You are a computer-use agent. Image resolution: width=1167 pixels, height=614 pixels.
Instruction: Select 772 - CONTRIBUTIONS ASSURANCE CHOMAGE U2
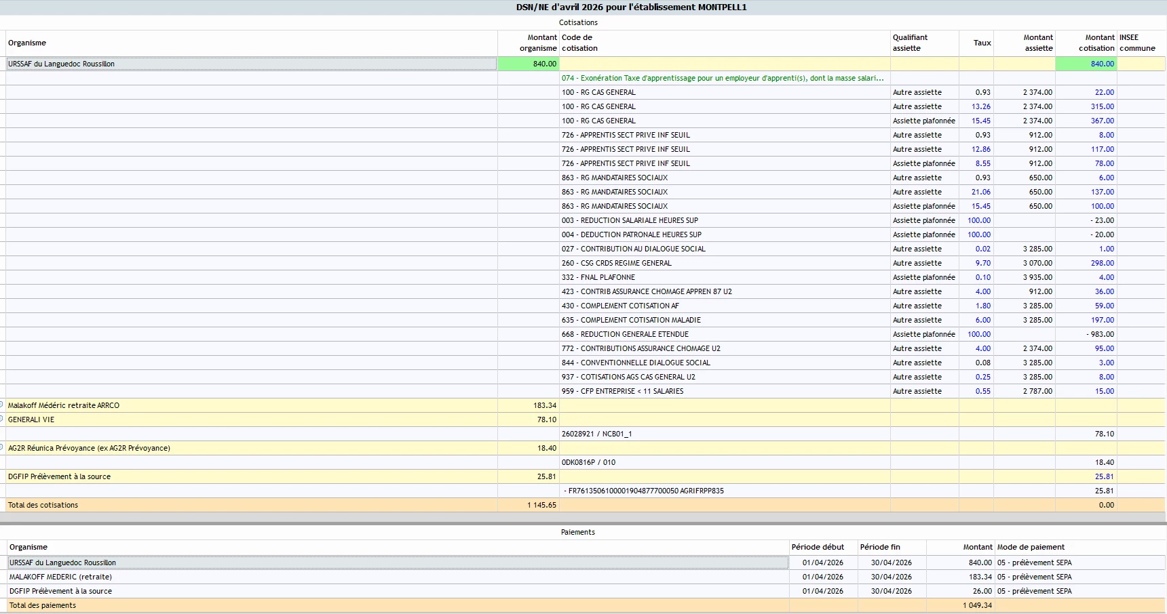(x=641, y=348)
